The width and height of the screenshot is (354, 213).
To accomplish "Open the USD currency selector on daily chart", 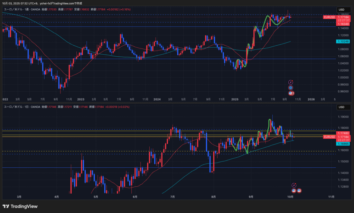I will [x=342, y=107].
